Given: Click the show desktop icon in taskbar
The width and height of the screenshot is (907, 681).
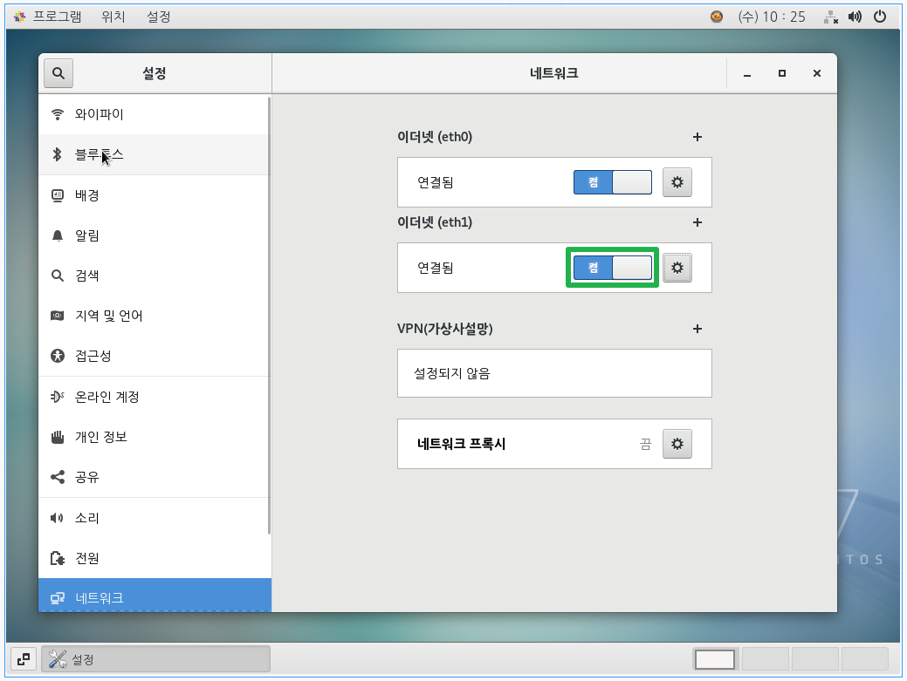Looking at the screenshot, I should coord(24,659).
